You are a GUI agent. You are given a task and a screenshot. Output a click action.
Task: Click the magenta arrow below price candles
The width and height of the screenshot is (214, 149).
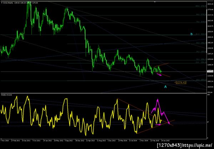[159, 74]
